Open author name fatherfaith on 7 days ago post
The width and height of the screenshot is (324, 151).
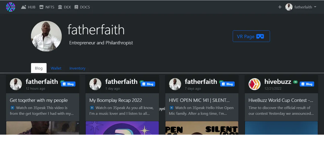201,82
